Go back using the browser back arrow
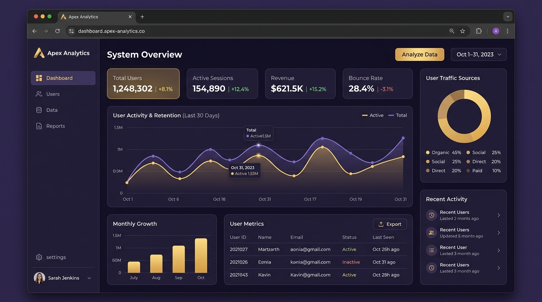Viewport: 542px width, 302px height. coord(35,31)
